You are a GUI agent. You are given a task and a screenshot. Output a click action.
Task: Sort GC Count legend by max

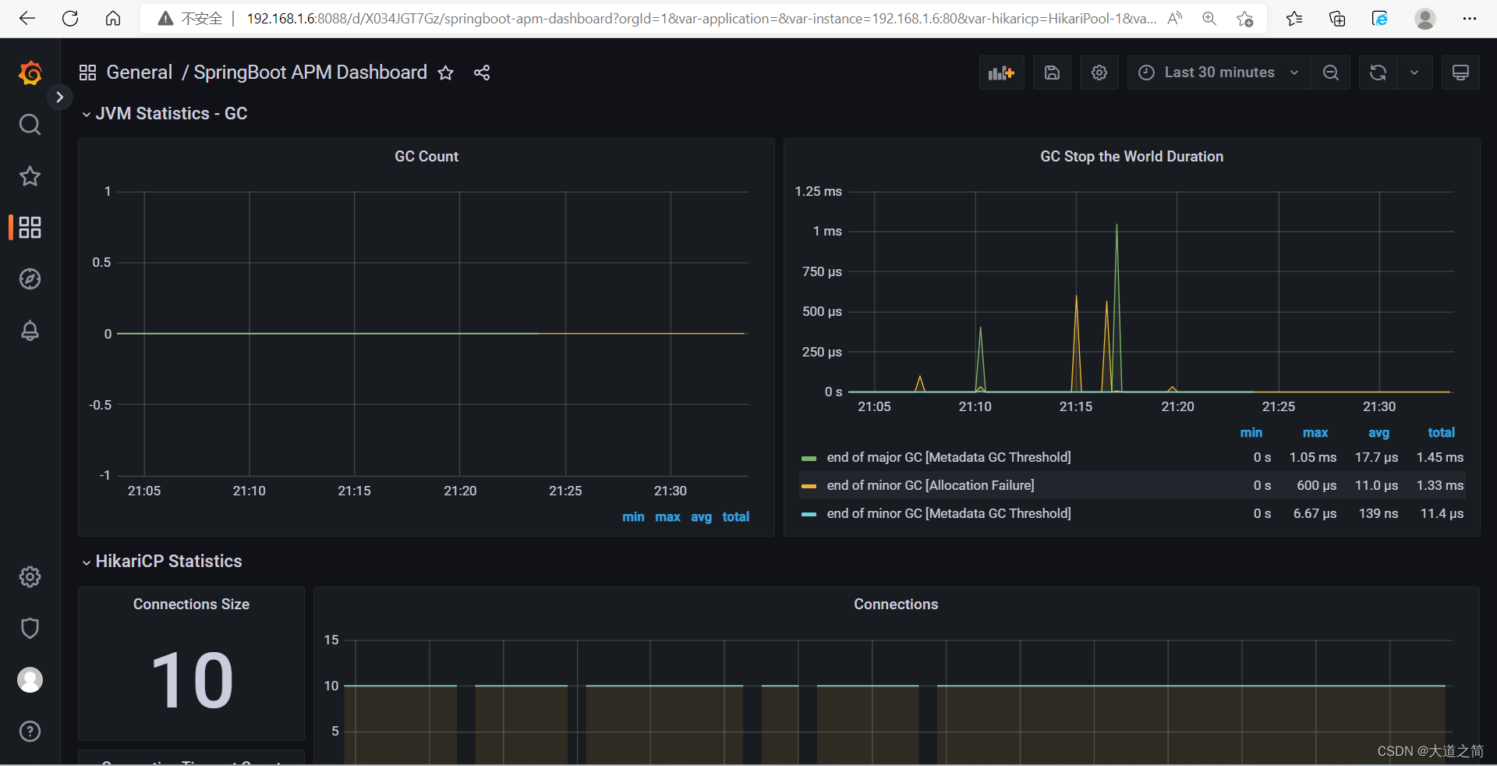pyautogui.click(x=667, y=516)
